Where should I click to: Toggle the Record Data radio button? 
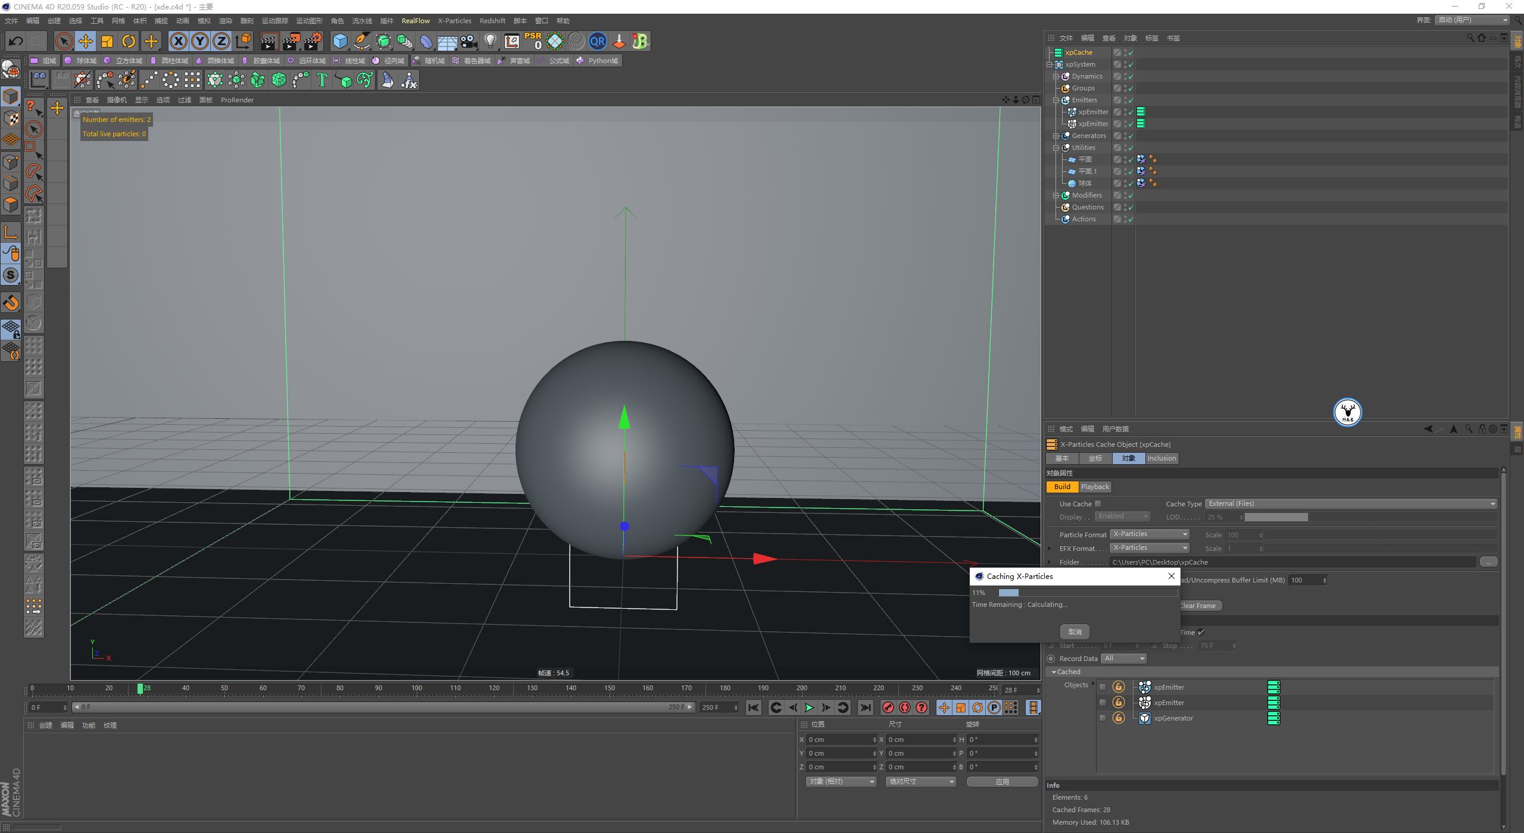[1051, 659]
